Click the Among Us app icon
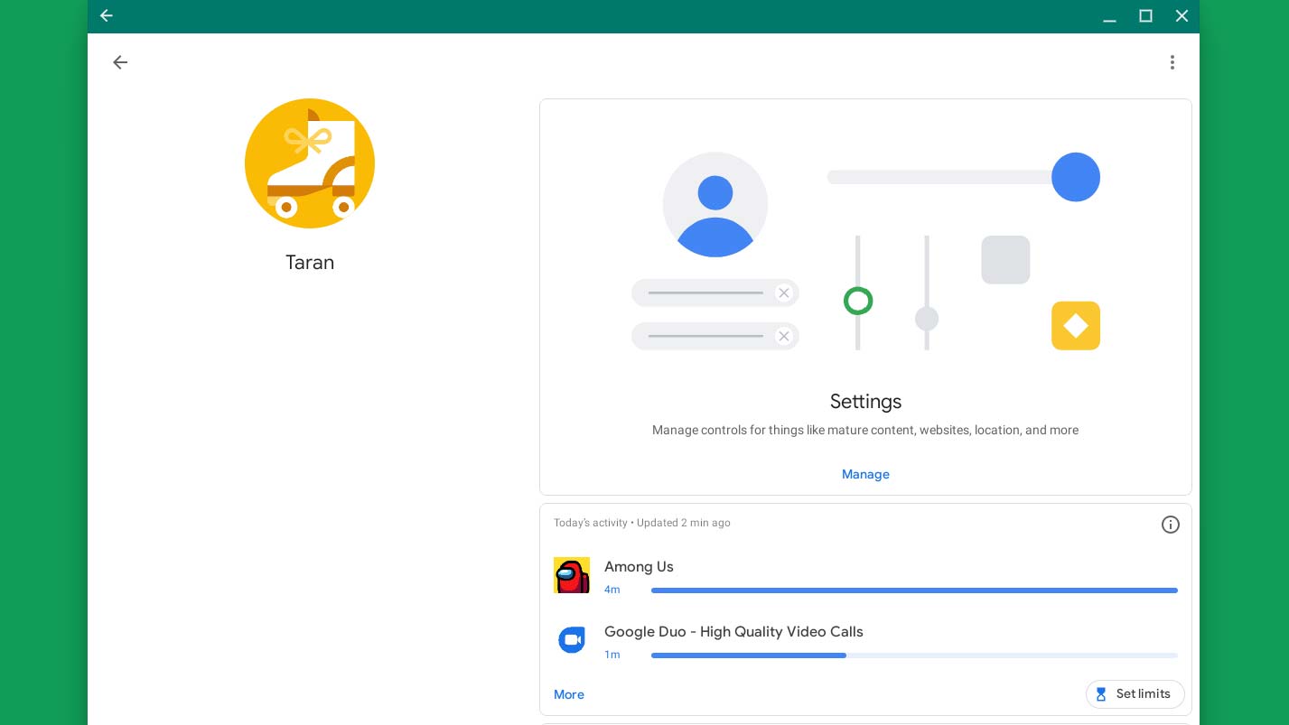 pos(572,575)
